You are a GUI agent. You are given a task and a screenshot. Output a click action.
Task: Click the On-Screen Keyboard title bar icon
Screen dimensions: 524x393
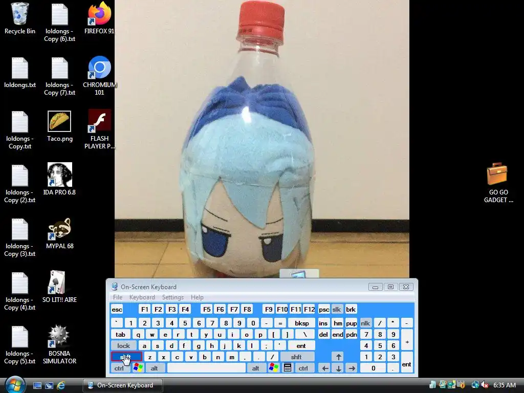pos(115,287)
